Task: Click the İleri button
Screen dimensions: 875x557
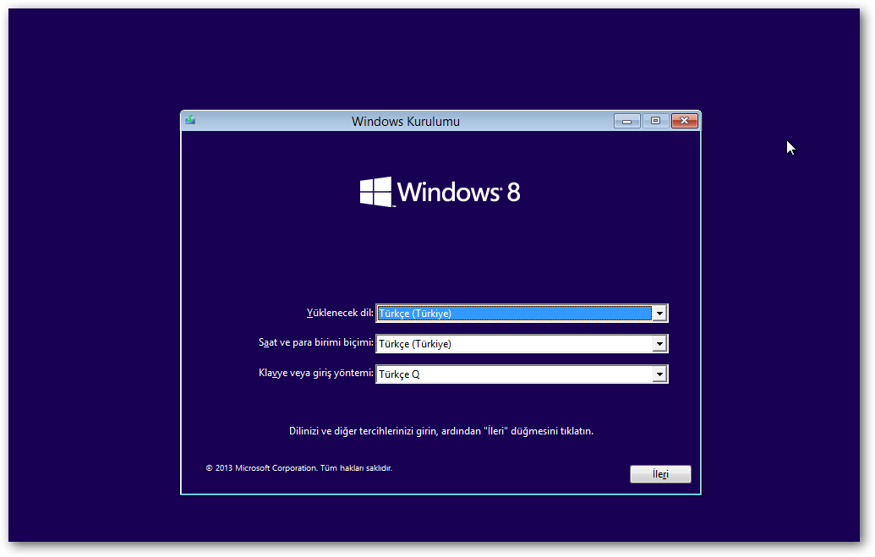Action: (660, 474)
